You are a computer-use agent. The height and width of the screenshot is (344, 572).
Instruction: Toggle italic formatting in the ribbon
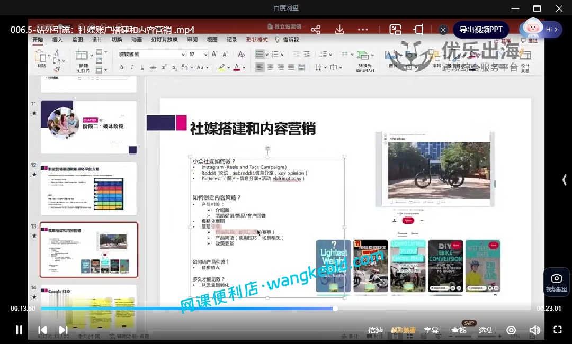coord(132,67)
